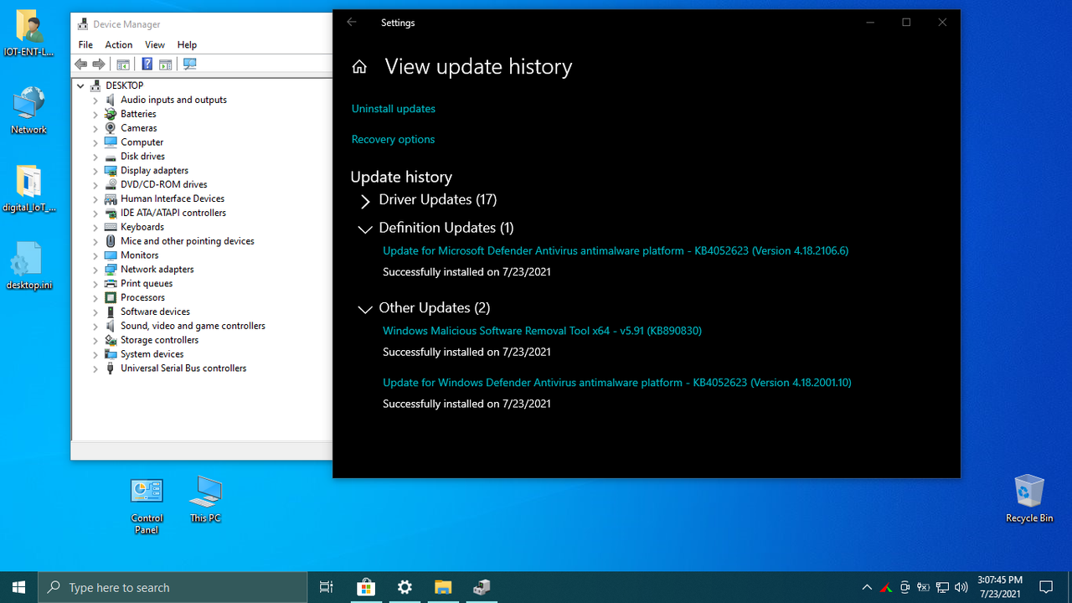This screenshot has width=1072, height=603.
Task: Select 'Storage controllers' tree row
Action: 159,340
